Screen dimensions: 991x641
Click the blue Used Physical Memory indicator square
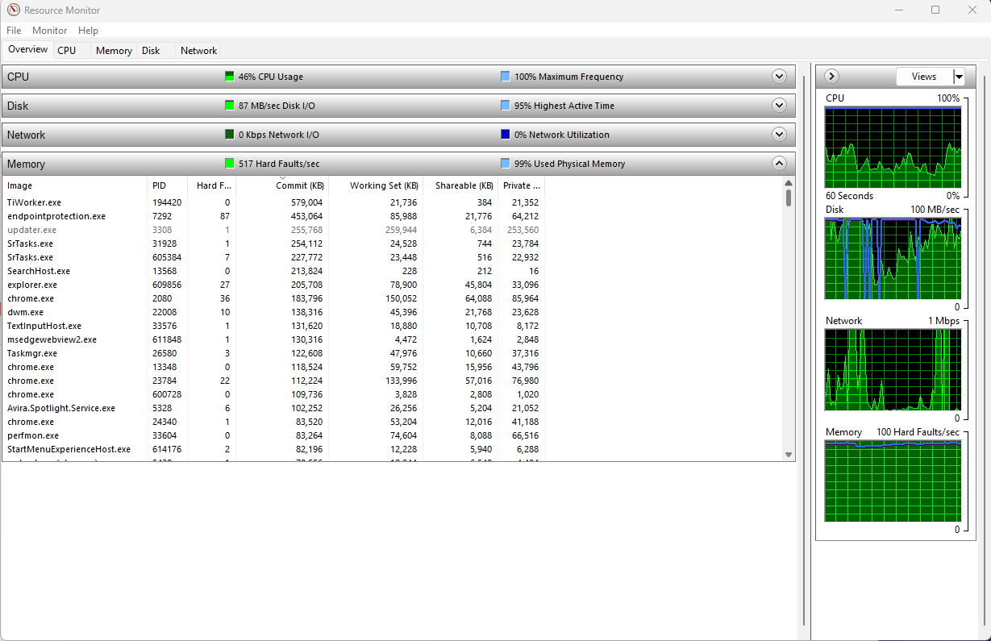505,164
